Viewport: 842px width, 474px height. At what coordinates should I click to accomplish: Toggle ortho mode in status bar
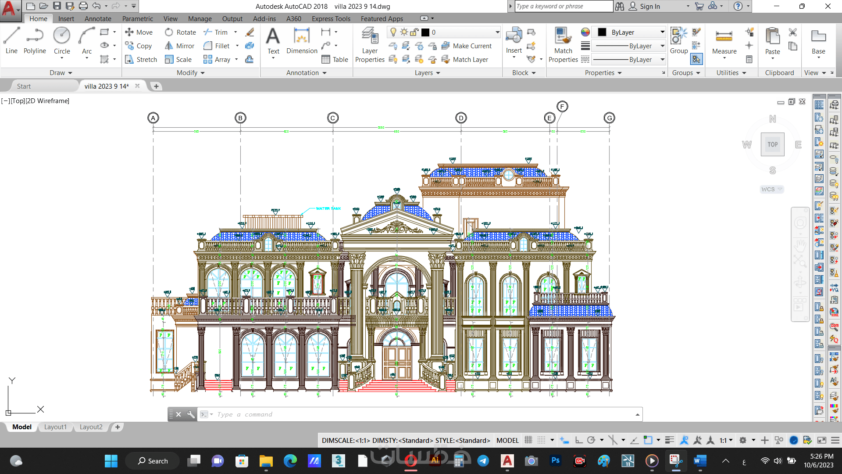pyautogui.click(x=578, y=440)
